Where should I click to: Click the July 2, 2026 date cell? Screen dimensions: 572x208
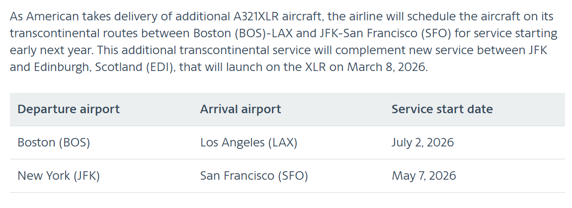pos(422,142)
